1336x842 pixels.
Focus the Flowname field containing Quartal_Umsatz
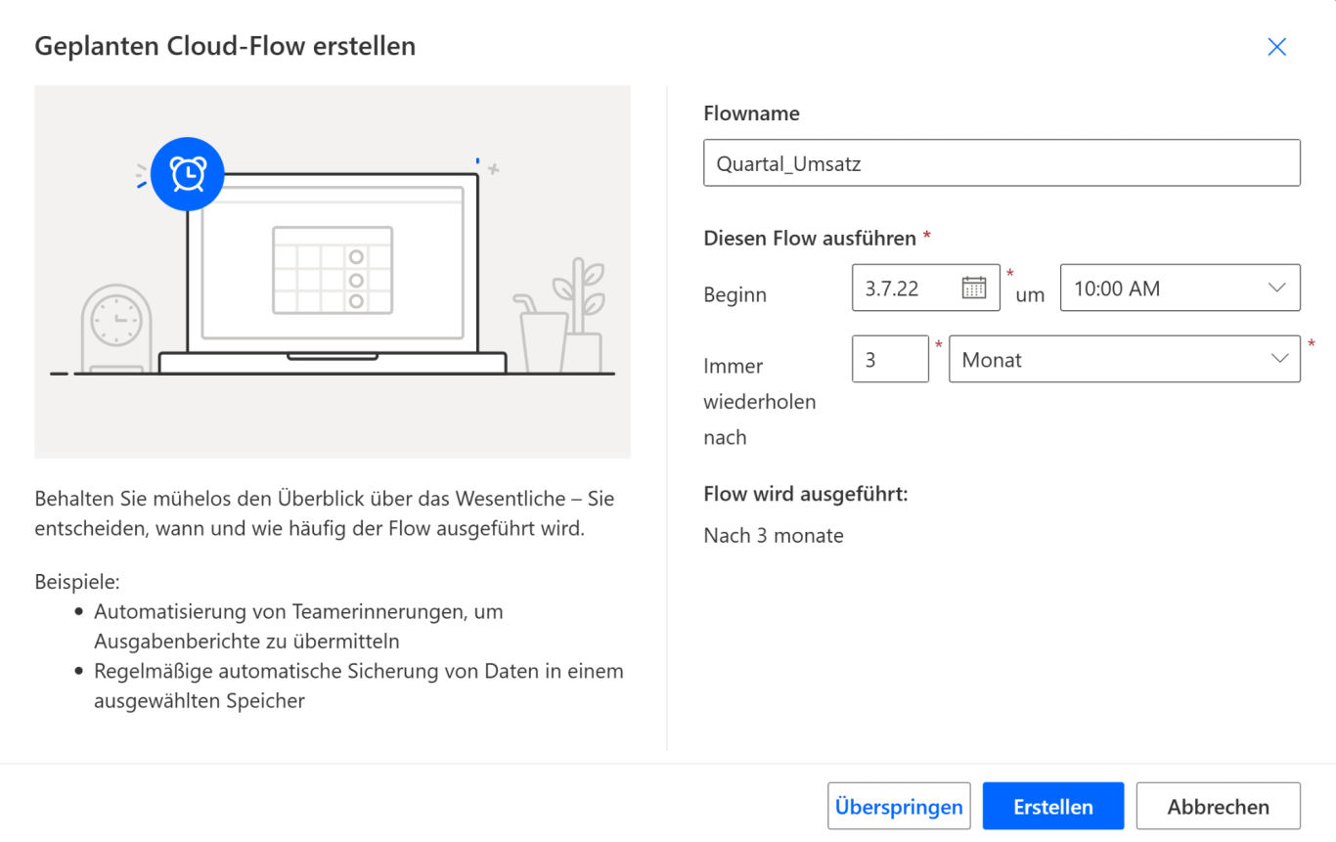point(1002,163)
